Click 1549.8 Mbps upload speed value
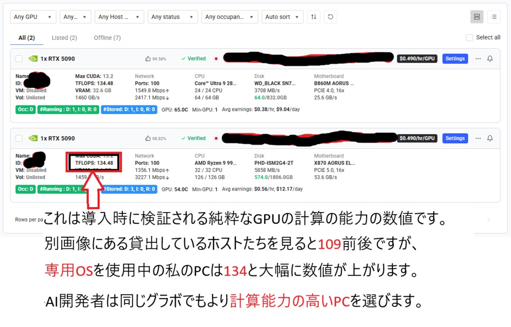 (152, 91)
